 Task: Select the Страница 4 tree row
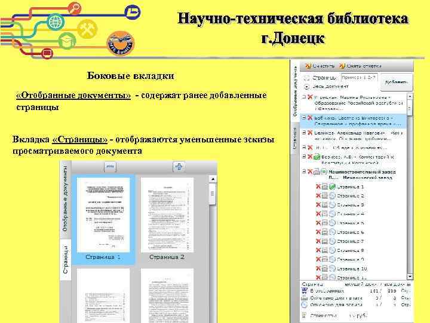pyautogui.click(x=350, y=214)
